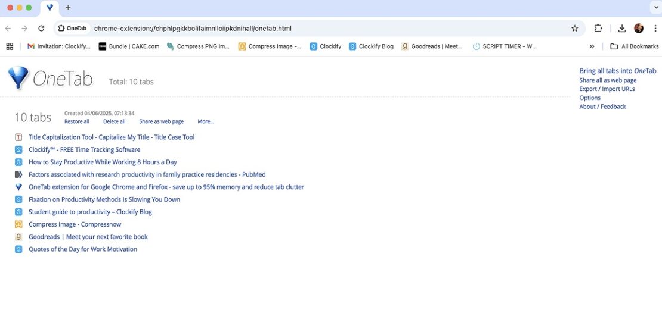Click Share all as web page

[608, 80]
